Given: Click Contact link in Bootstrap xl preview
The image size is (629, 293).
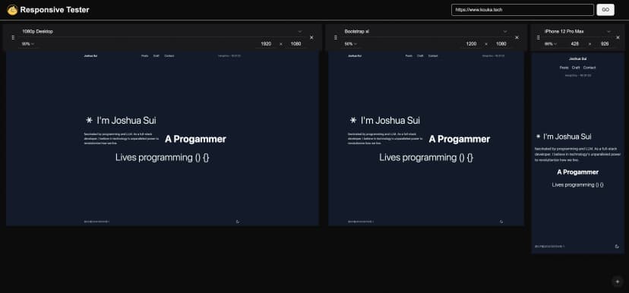Looking at the screenshot, I should [433, 55].
